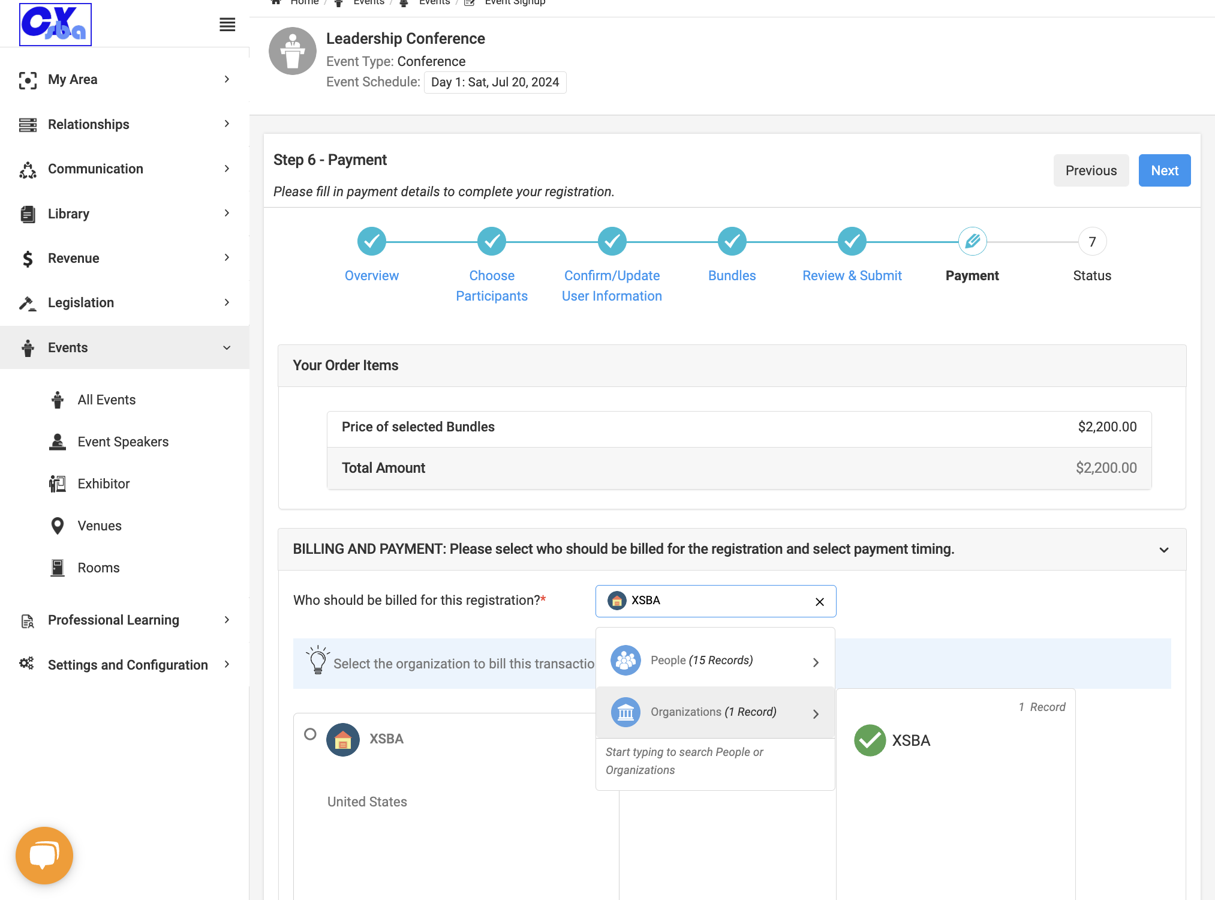Go to Review & Submit step link

(852, 275)
